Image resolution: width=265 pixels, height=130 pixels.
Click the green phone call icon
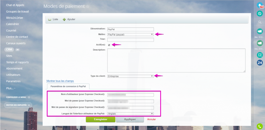(260, 126)
